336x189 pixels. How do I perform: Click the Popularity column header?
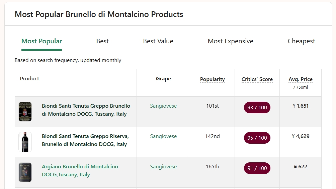click(212, 79)
